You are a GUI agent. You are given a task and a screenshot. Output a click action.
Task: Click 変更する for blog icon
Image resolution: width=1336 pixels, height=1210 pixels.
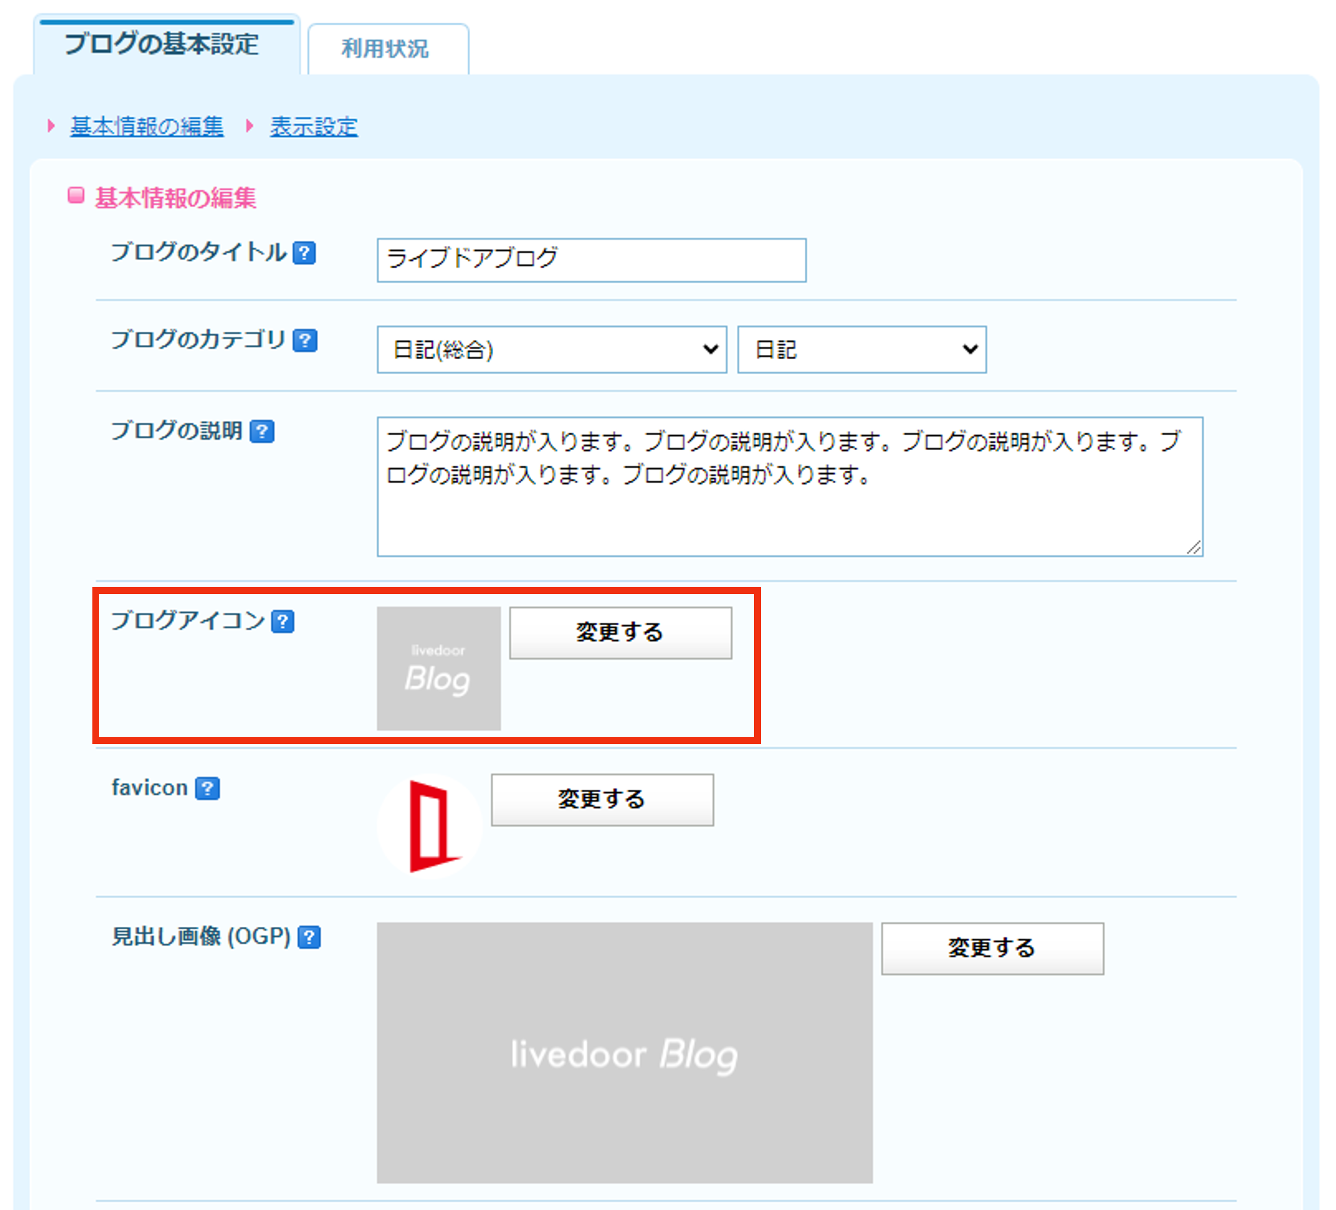point(620,632)
